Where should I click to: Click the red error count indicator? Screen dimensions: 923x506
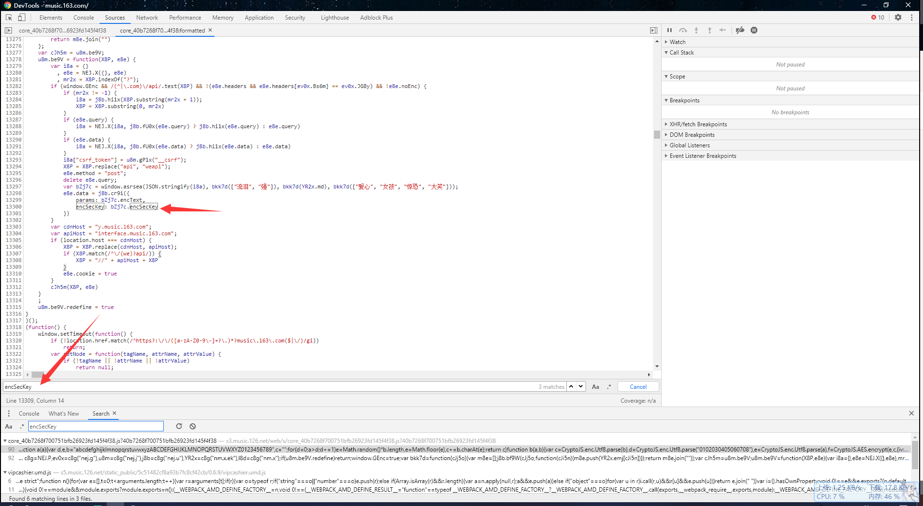[x=878, y=17]
